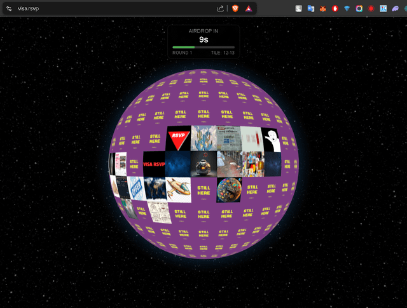The height and width of the screenshot is (308, 407).
Task: Select the VISA RSVP text tile
Action: coord(154,164)
